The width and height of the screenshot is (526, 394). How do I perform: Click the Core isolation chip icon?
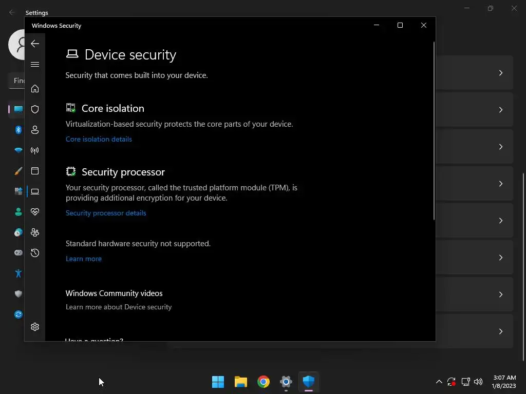coord(71,108)
